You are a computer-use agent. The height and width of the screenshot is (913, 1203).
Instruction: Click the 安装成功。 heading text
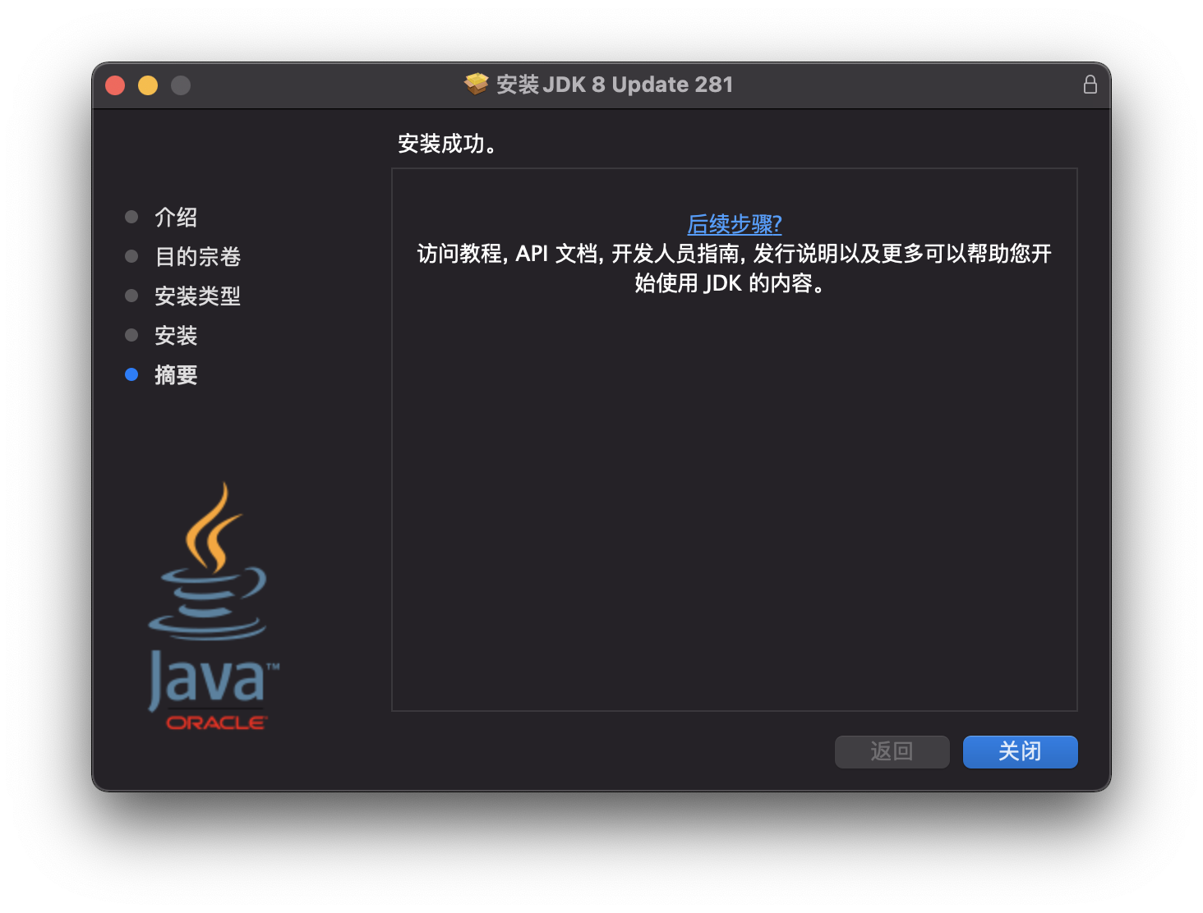coord(448,144)
